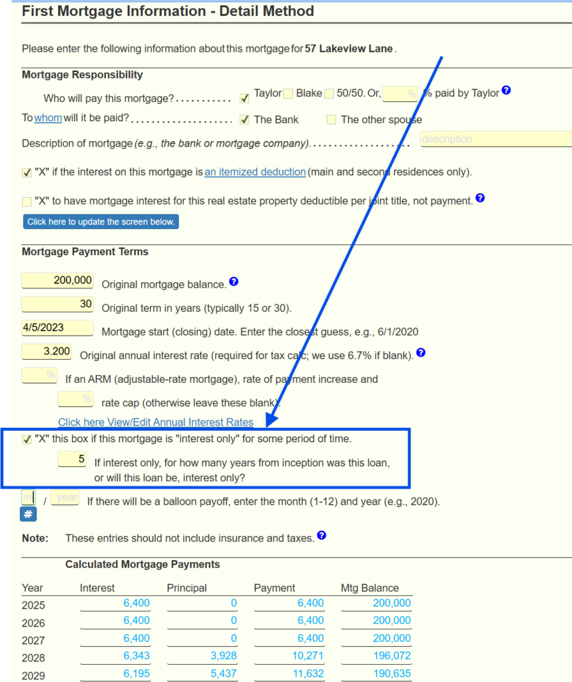Viewport: 572px width, 682px height.
Task: Click the Calculated Mortgage Payments heading
Action: (x=143, y=565)
